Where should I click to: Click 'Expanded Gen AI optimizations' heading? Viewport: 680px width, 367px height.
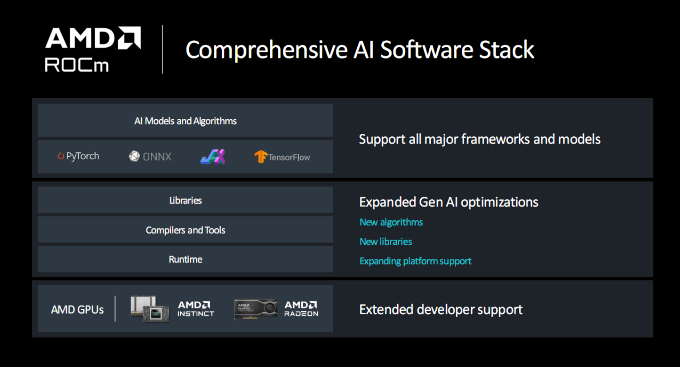tap(449, 202)
